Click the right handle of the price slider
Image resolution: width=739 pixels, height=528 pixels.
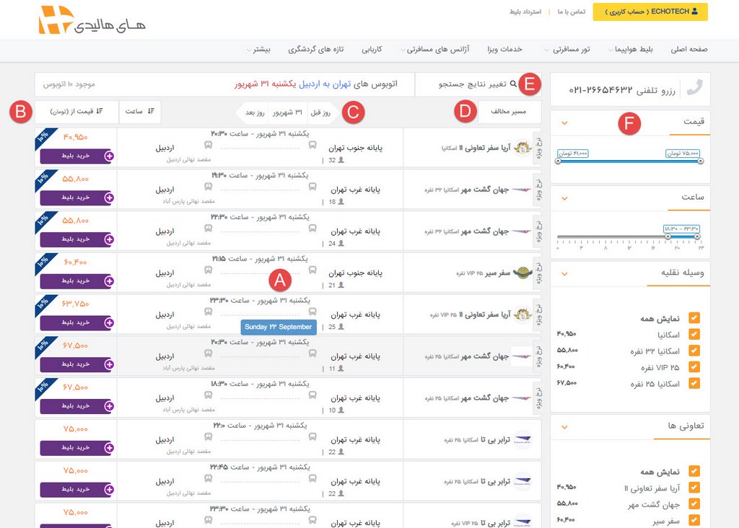pyautogui.click(x=700, y=161)
